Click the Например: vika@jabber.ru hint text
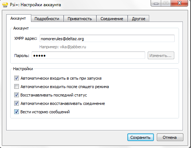The image size is (191, 148). [63, 47]
